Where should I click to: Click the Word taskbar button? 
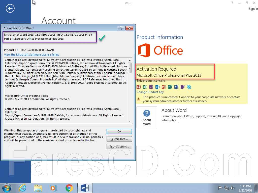tap(85, 188)
